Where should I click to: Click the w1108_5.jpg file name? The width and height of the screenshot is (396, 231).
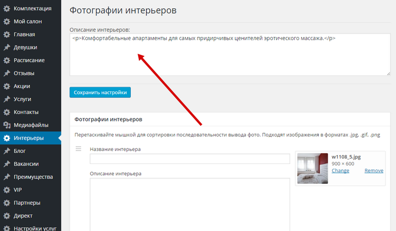click(x=346, y=157)
